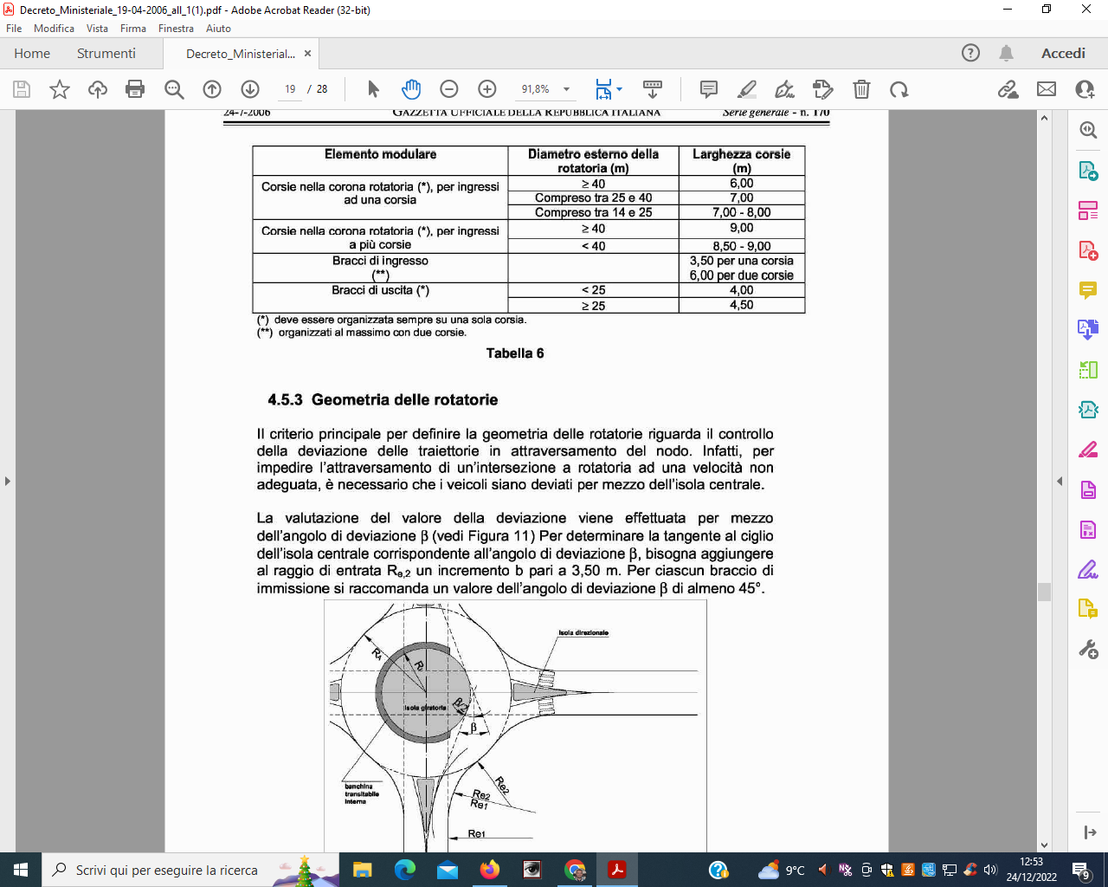Go to next page with down arrow
The image size is (1108, 887).
250,89
